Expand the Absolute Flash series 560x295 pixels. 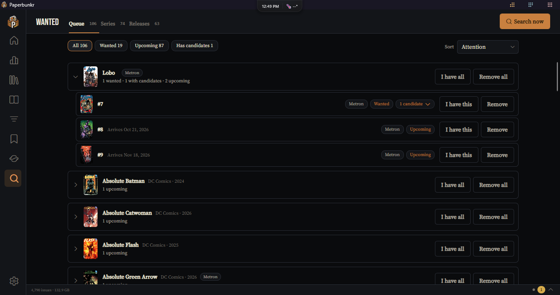tap(75, 249)
